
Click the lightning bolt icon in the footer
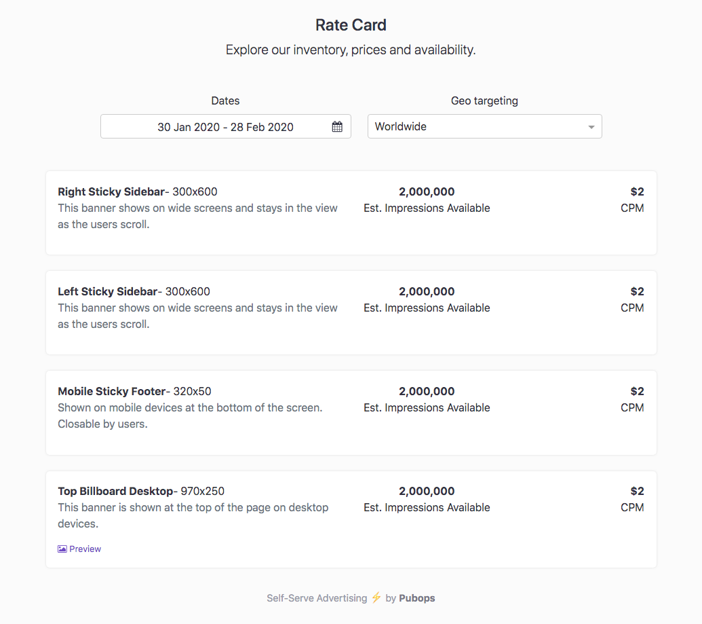point(376,598)
